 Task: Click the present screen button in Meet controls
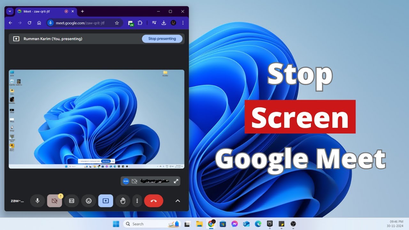click(105, 201)
